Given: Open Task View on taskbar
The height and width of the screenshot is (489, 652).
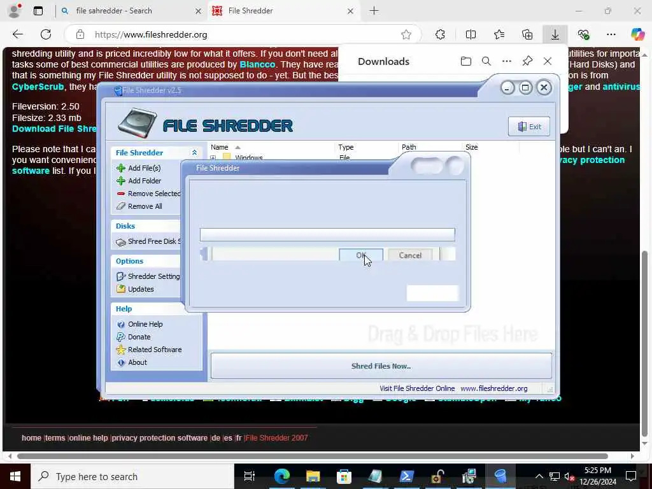Looking at the screenshot, I should click(x=249, y=476).
